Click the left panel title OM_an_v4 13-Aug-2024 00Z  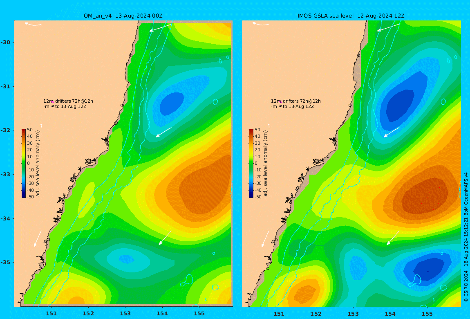(x=123, y=16)
